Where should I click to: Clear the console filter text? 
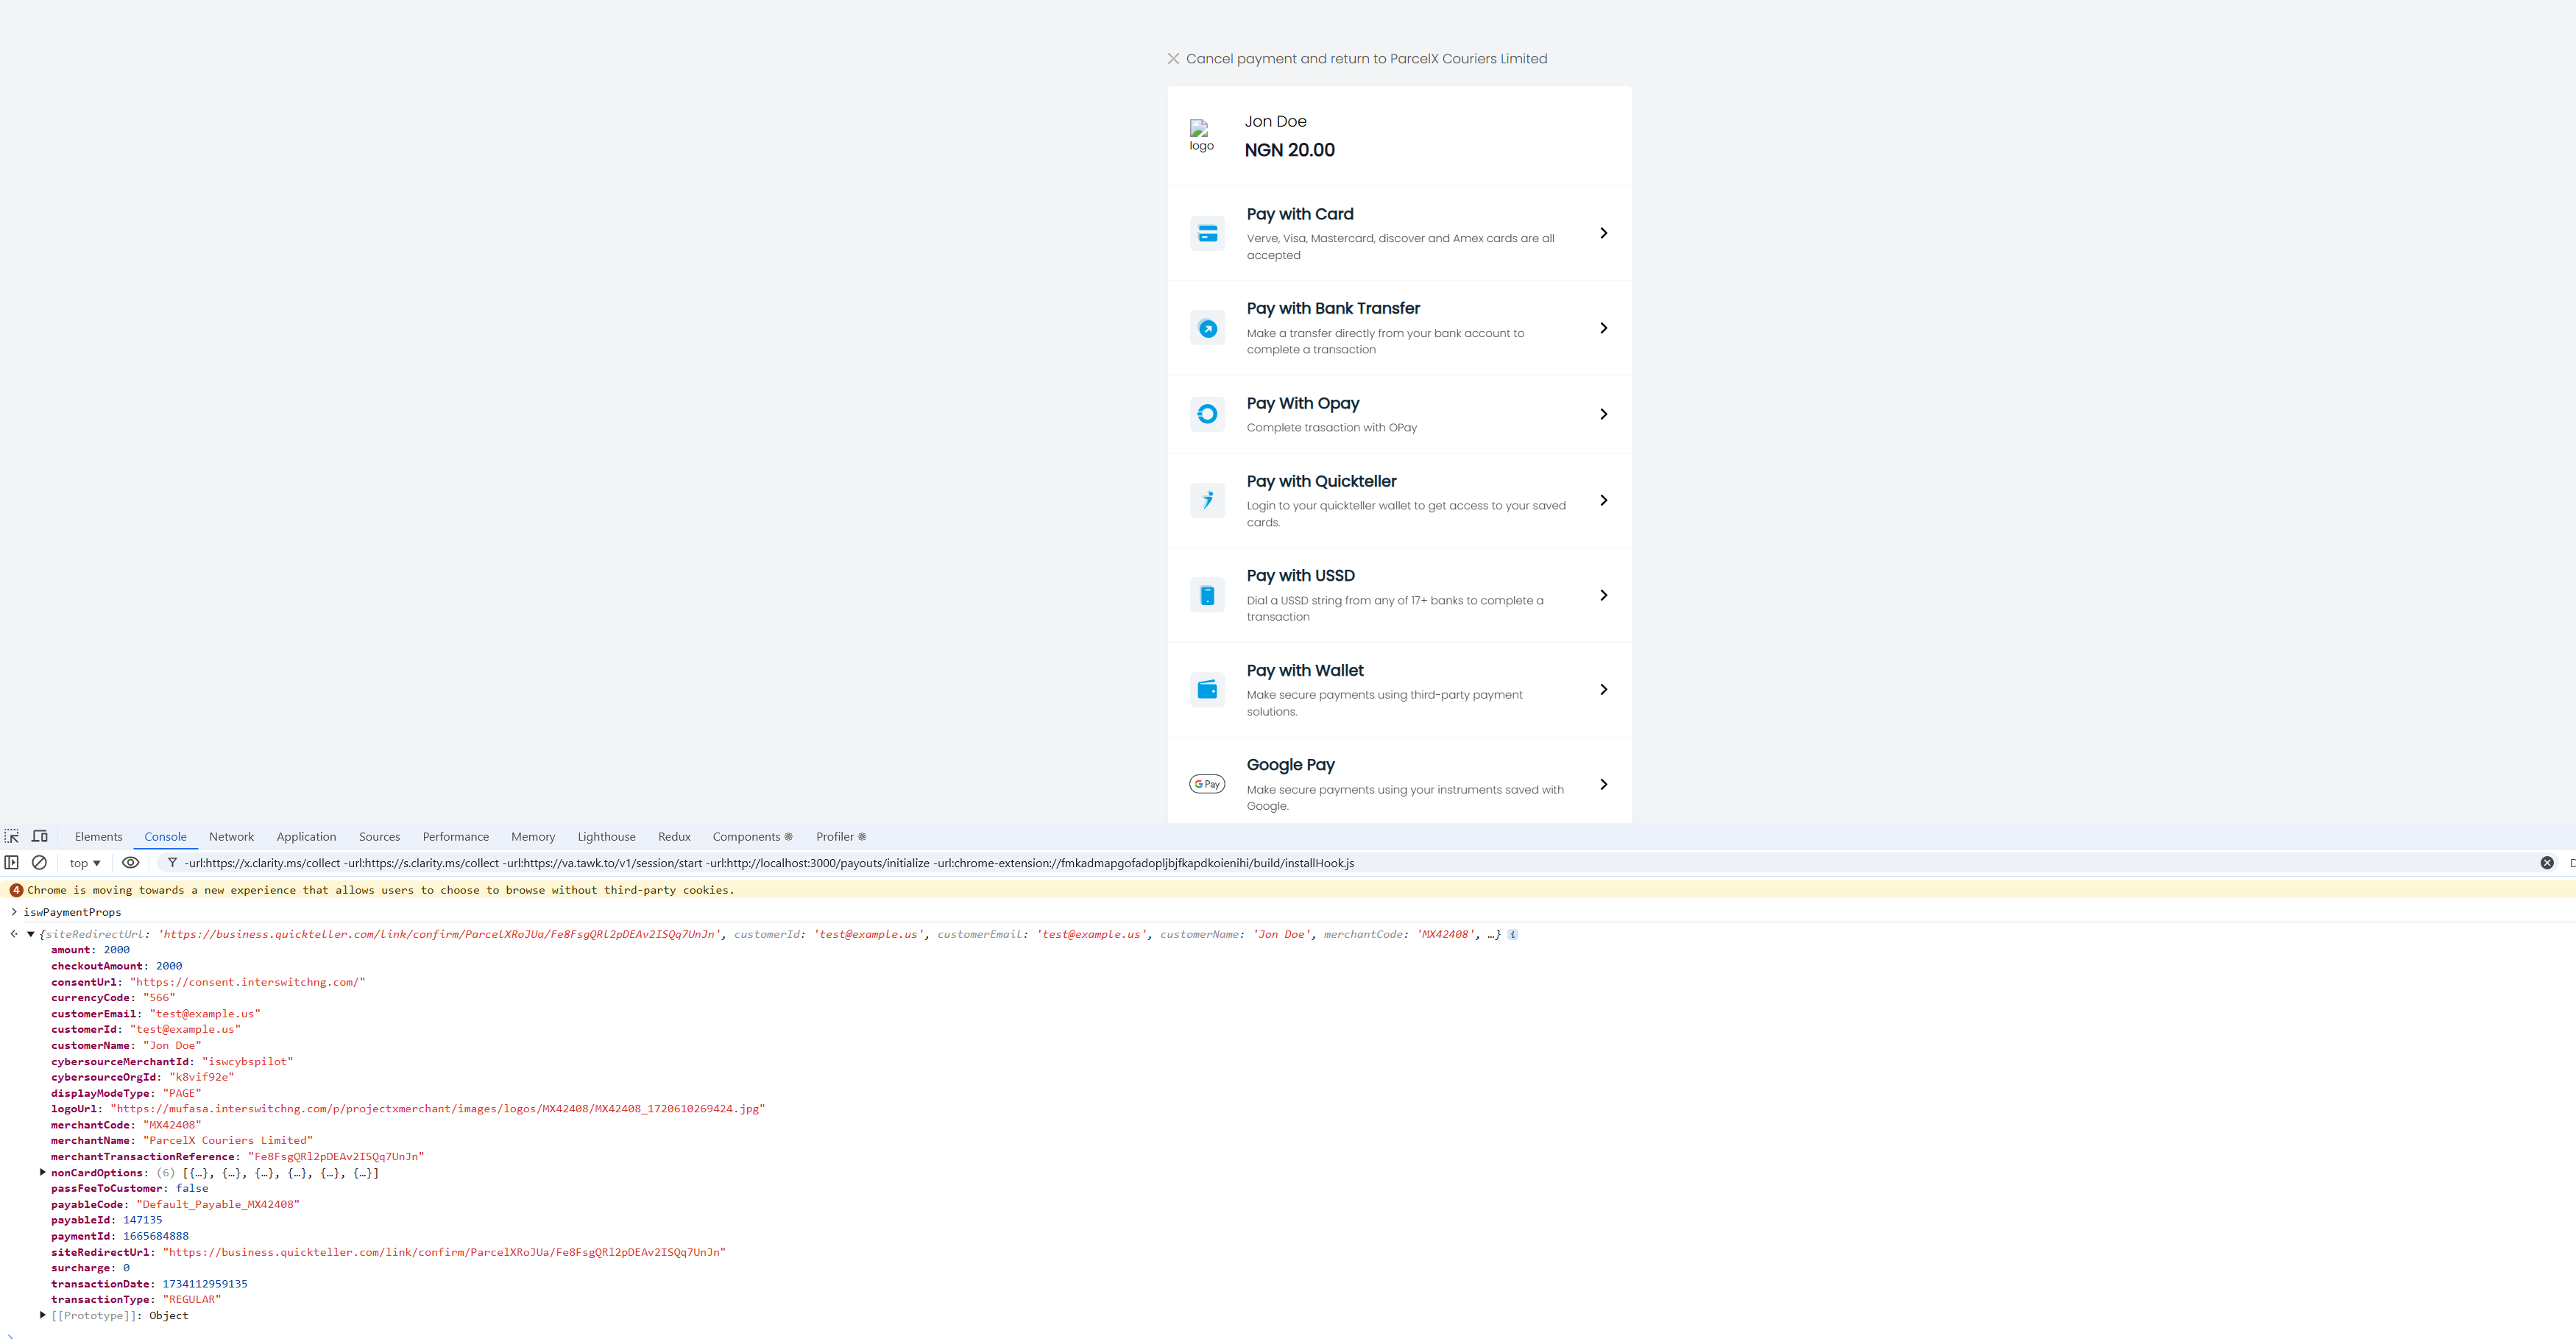click(2546, 862)
